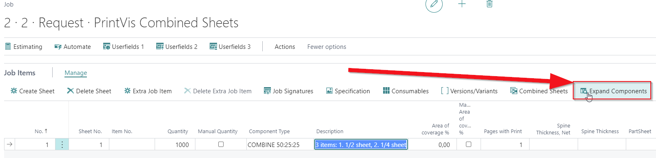Toggle the Max Area of coverage checkbox
Image resolution: width=656 pixels, height=158 pixels.
pyautogui.click(x=468, y=144)
